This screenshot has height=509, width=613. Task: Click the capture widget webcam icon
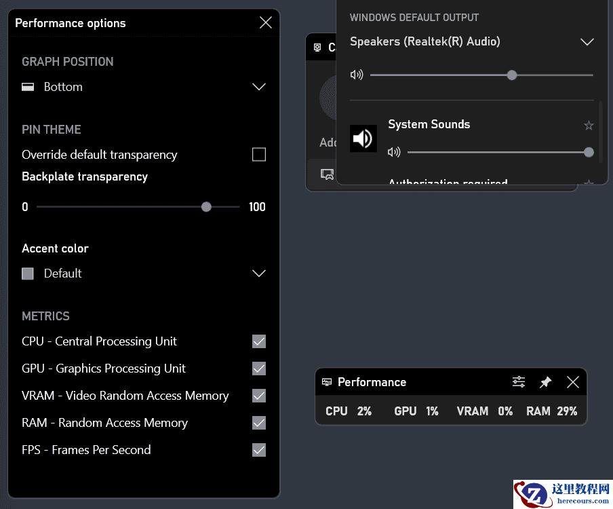317,48
